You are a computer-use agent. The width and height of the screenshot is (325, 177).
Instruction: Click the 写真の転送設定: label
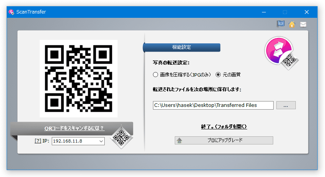(x=171, y=62)
